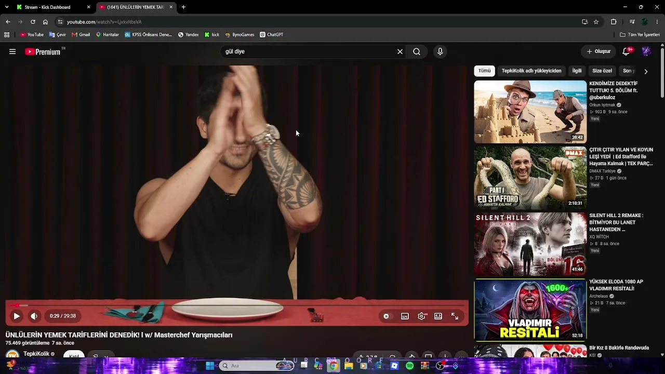Select the Tümü filter chip
Image resolution: width=665 pixels, height=374 pixels.
coord(484,71)
